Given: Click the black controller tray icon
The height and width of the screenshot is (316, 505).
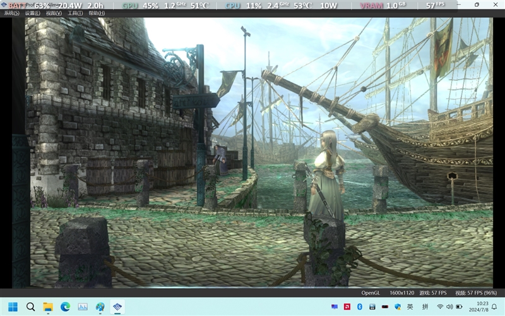Looking at the screenshot, I should (385, 307).
